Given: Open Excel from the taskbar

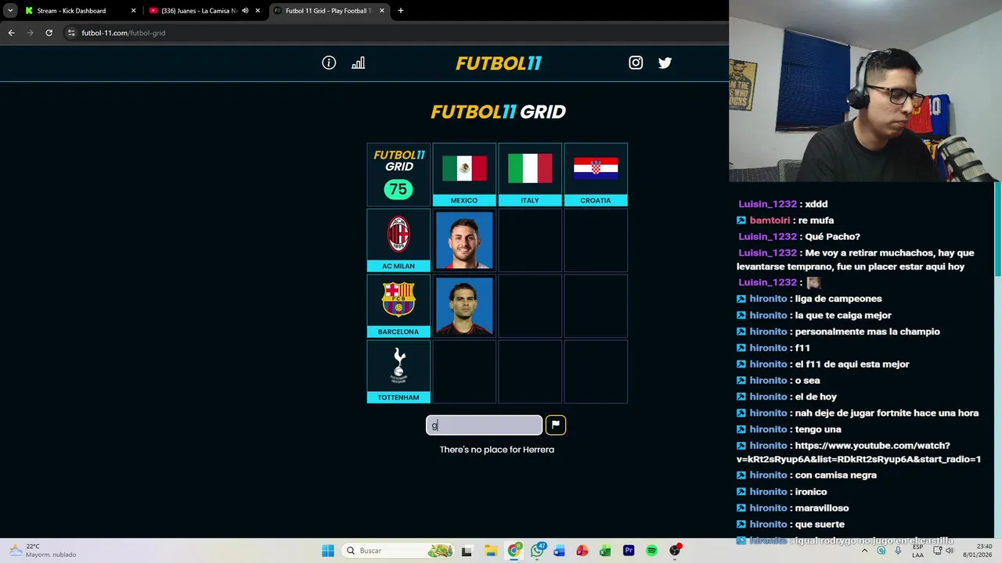Looking at the screenshot, I should tap(605, 550).
